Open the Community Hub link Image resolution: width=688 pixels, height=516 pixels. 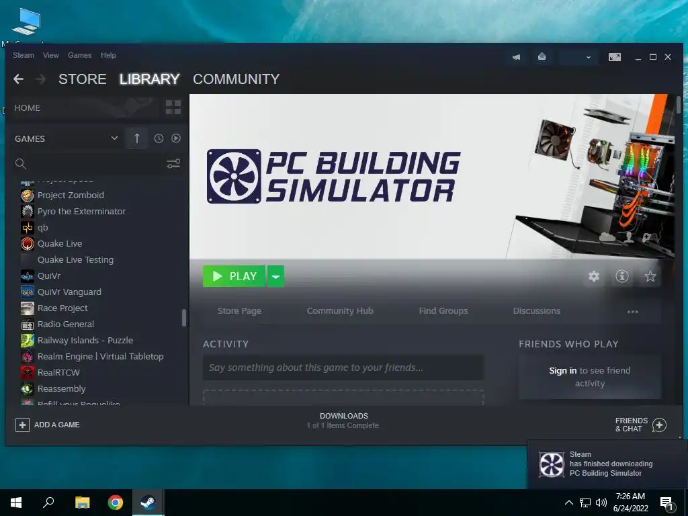coord(340,310)
